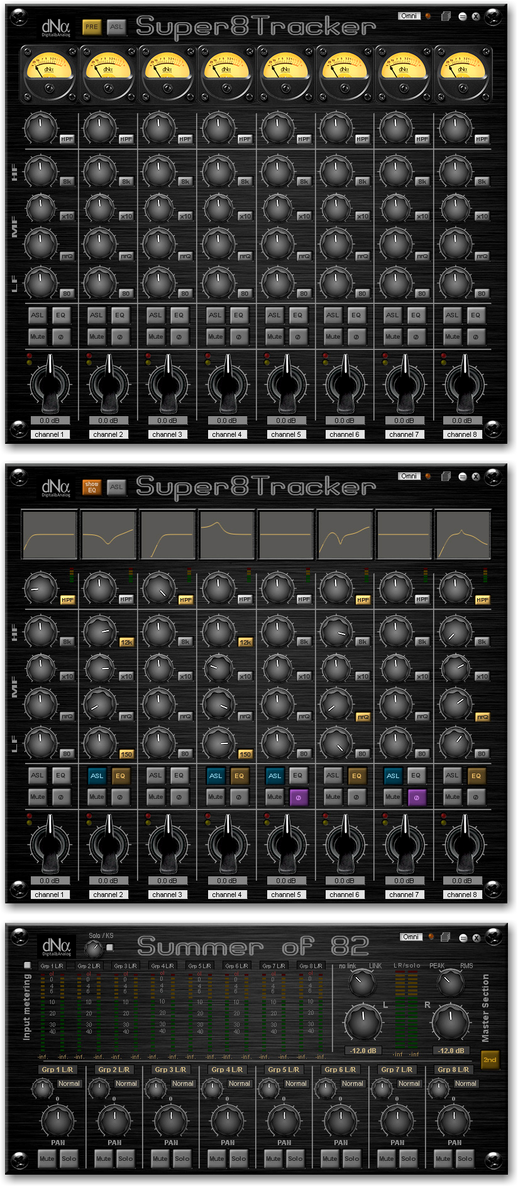Toggle the 150 button on channel 4
The height and width of the screenshot is (1186, 518).
click(x=245, y=754)
